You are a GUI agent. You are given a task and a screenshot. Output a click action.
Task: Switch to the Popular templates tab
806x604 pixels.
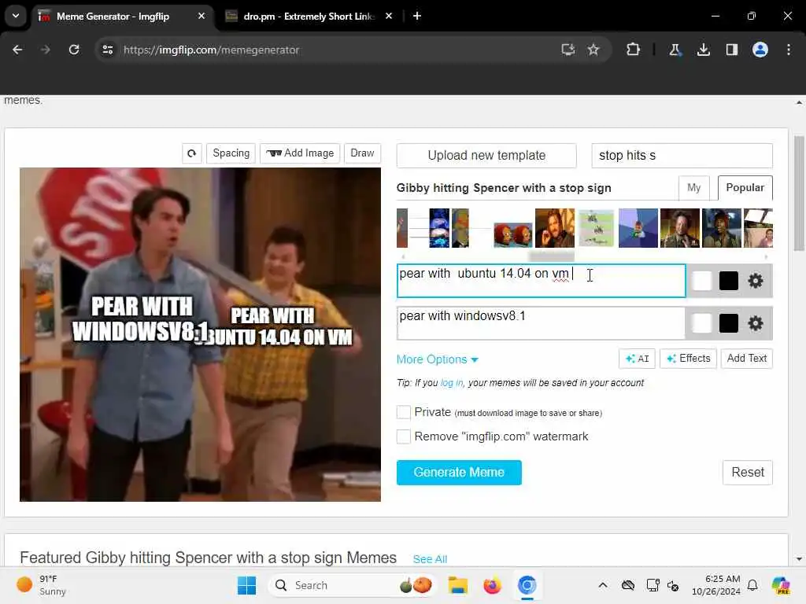click(745, 188)
